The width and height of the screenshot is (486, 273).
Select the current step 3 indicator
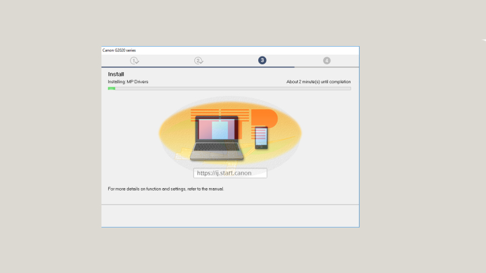click(262, 60)
